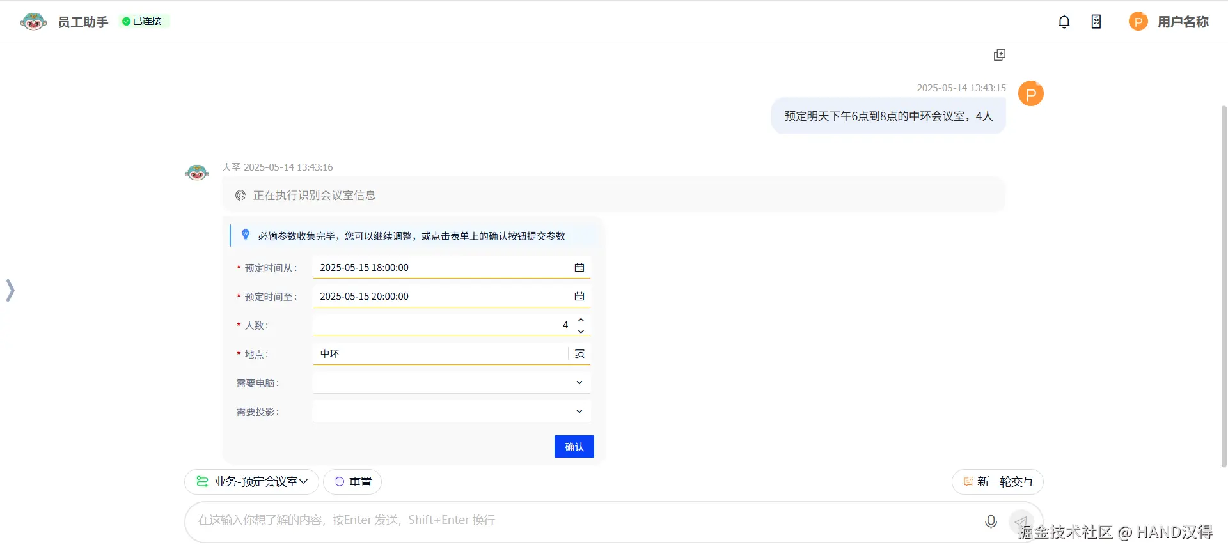Expand the 需要投影 dropdown

point(579,412)
